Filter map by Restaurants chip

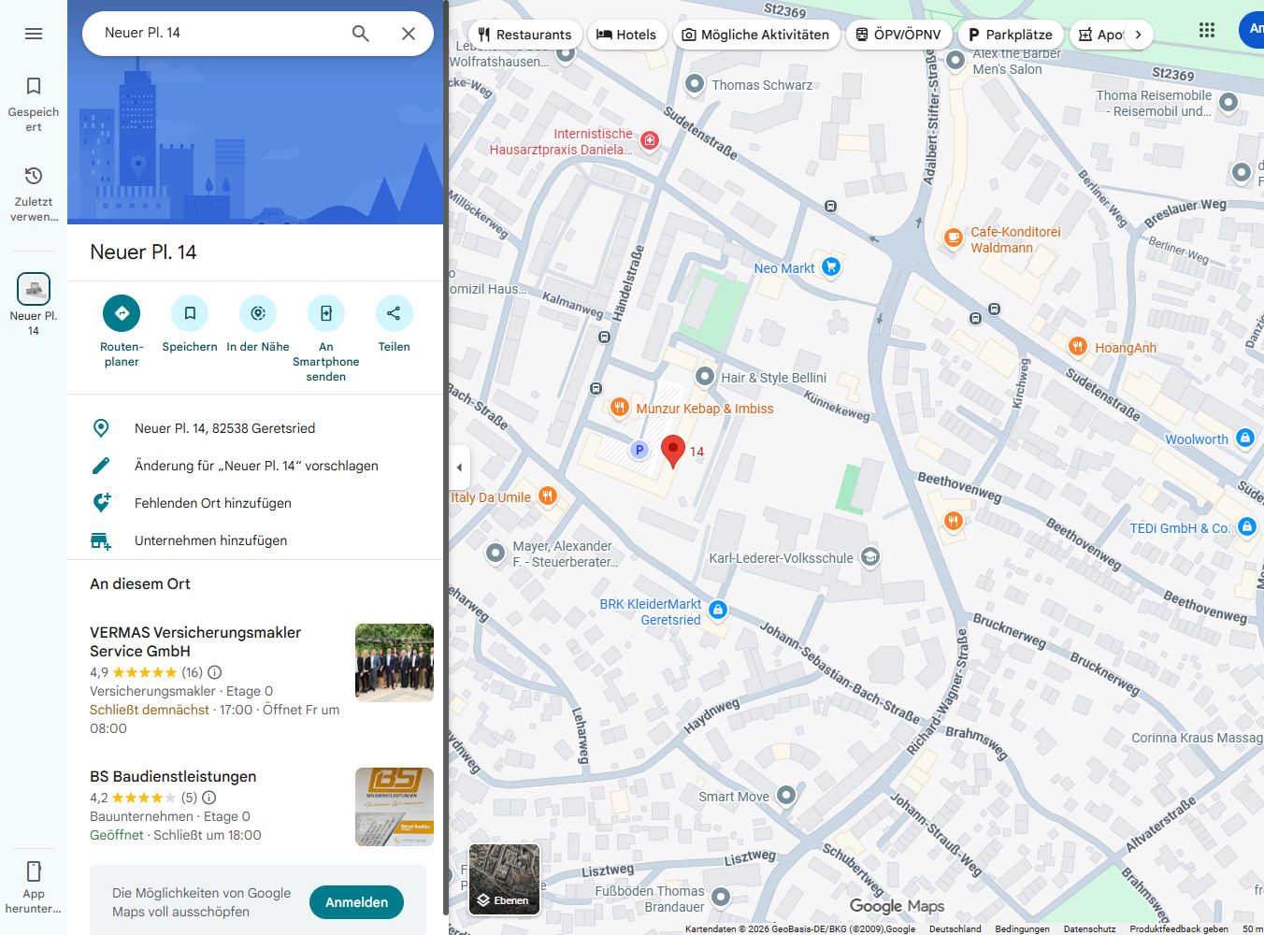524,35
